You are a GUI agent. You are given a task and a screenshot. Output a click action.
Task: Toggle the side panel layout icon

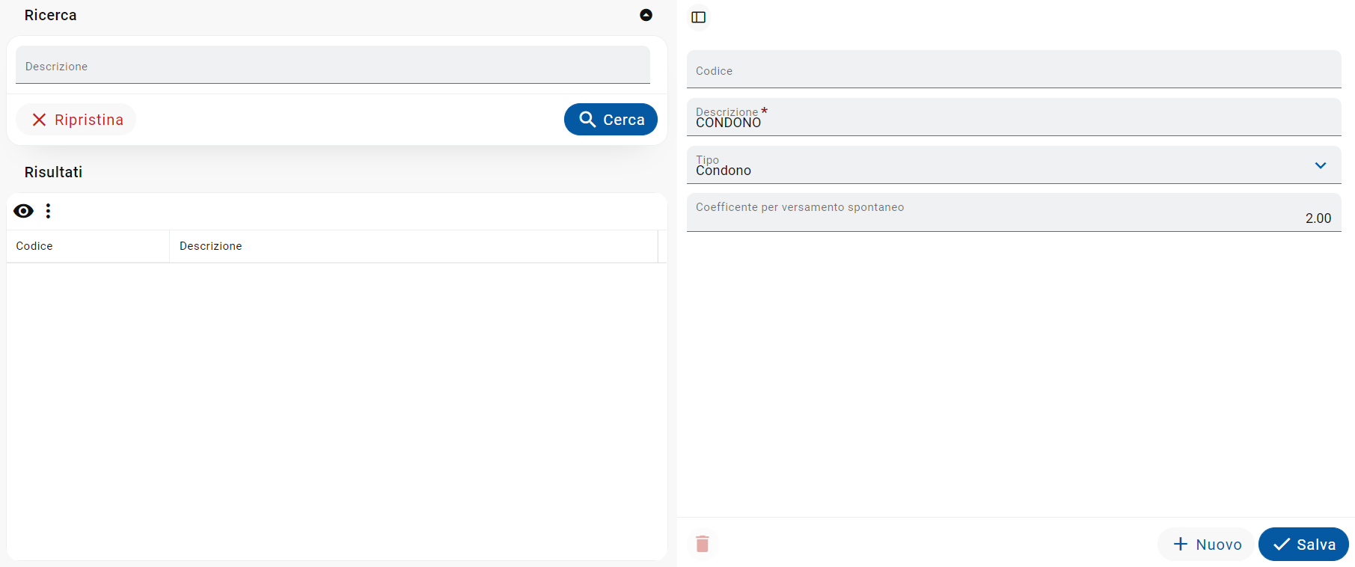pos(699,17)
